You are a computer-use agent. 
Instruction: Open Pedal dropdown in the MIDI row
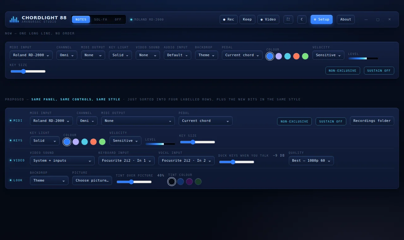pos(205,121)
